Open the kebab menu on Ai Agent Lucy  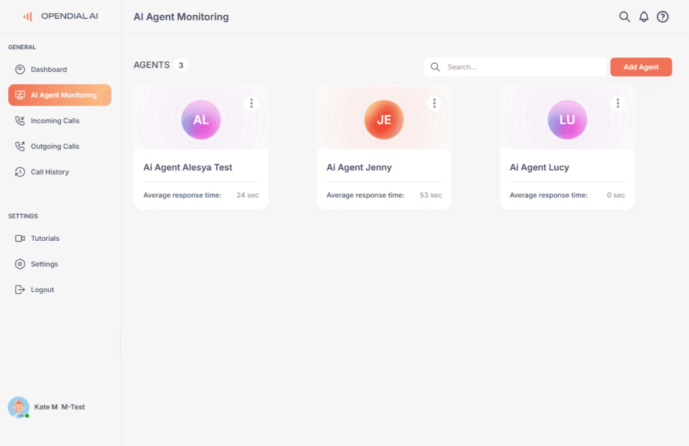coord(618,103)
